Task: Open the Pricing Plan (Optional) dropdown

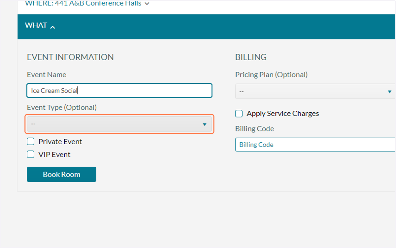Action: 315,91
